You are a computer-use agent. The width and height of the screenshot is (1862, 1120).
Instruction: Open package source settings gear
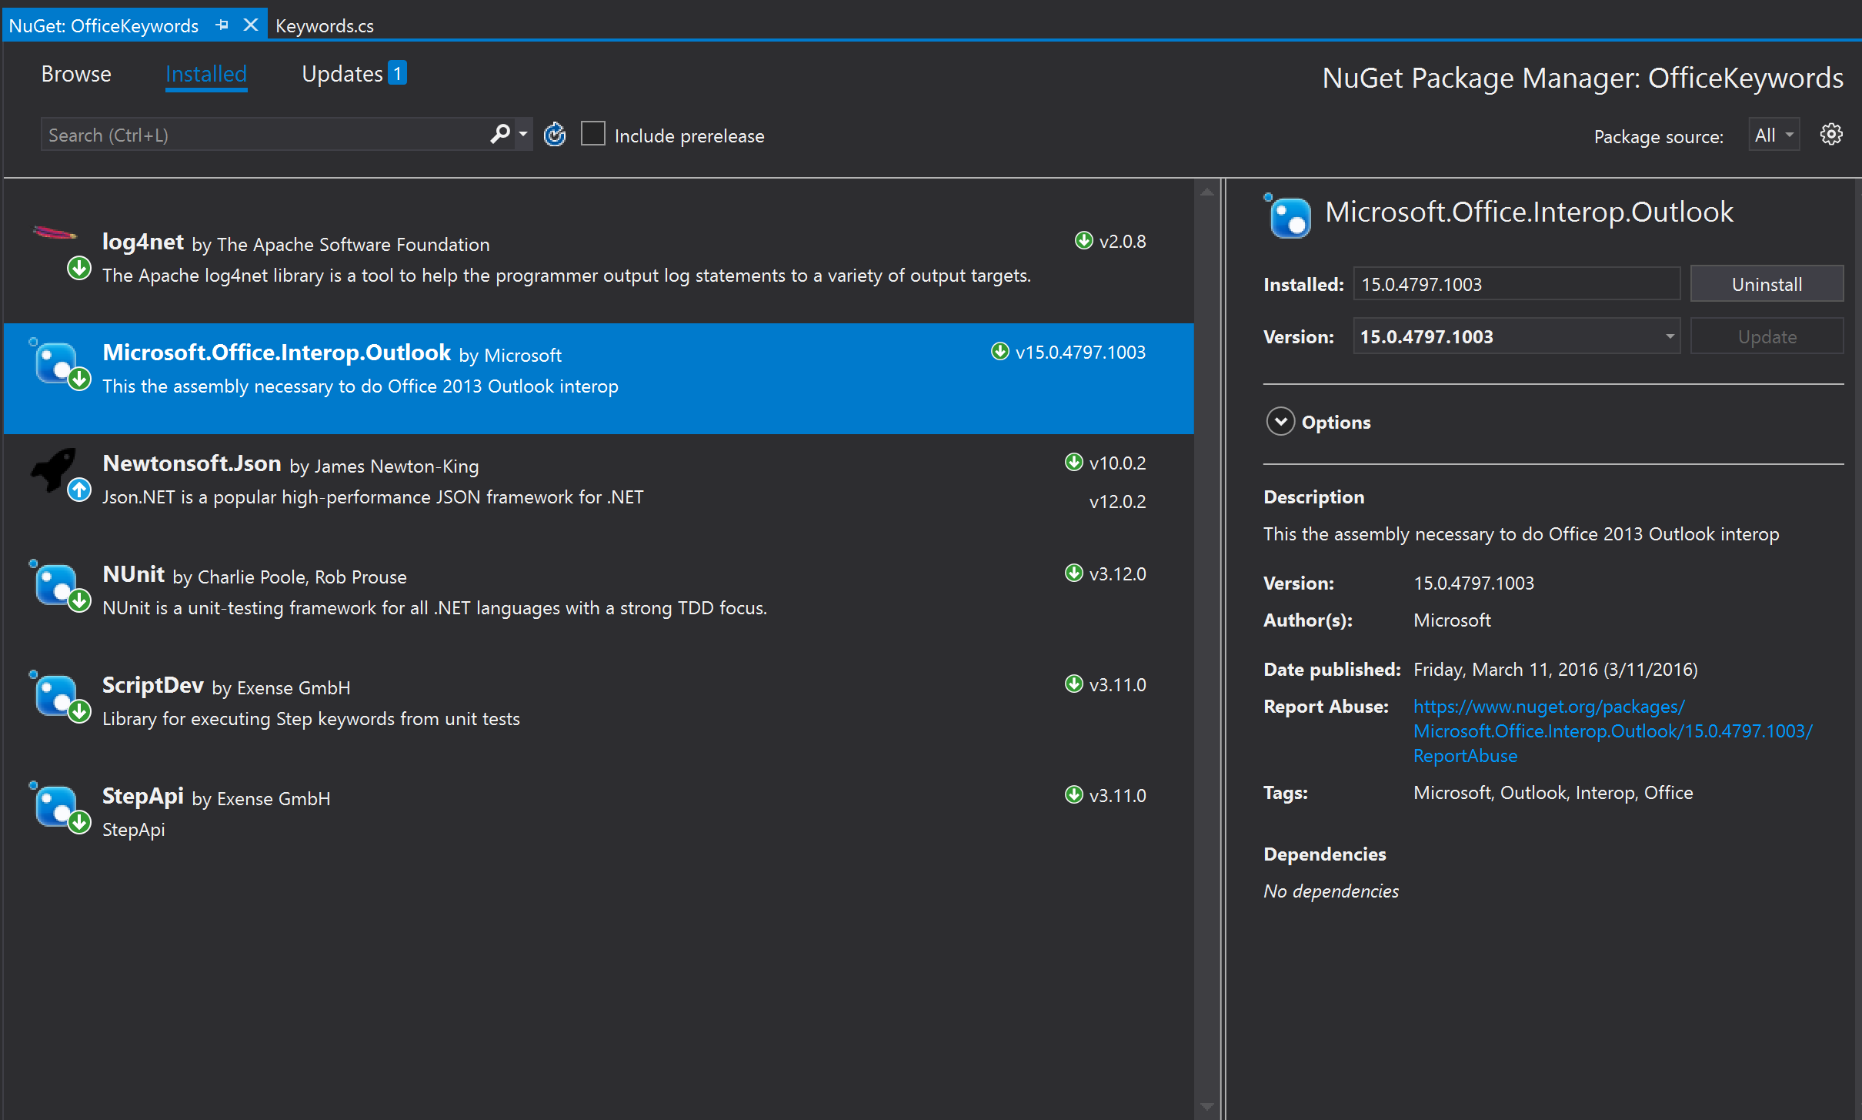click(1830, 135)
